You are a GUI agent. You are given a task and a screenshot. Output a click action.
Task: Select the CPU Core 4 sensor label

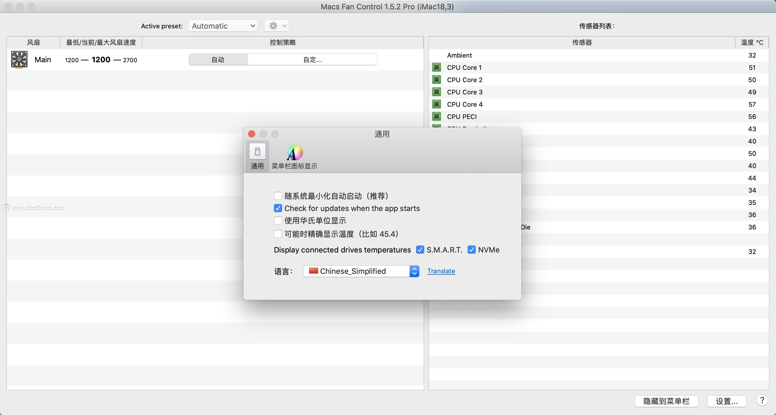coord(464,104)
